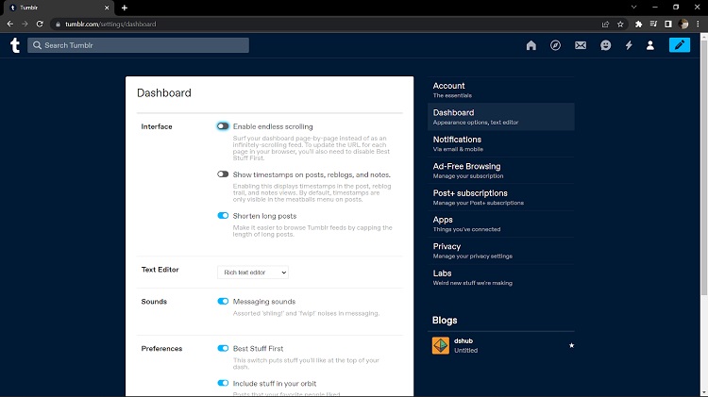Close the Tumblr tab
Screen dimensions: 708x397
pos(107,8)
